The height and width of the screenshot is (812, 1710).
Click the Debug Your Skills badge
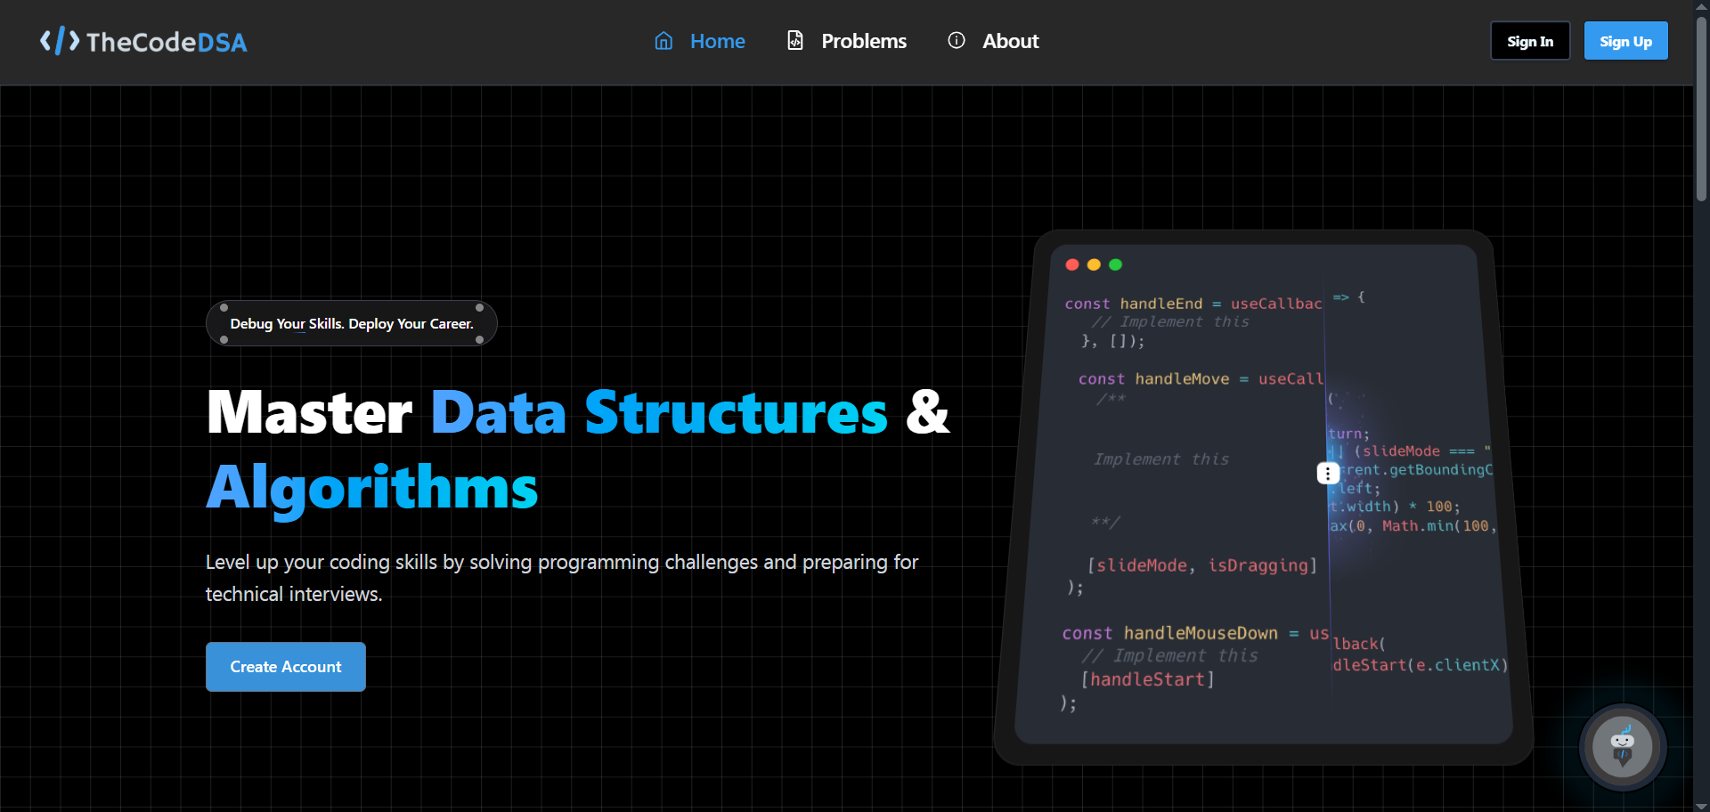351,323
